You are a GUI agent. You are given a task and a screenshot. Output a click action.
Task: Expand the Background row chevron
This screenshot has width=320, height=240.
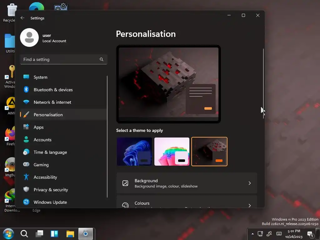point(250,183)
